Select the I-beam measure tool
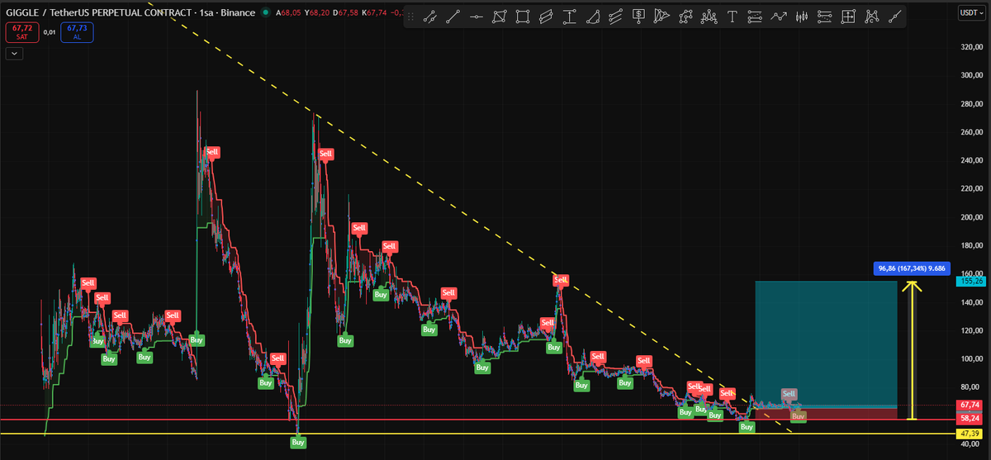This screenshot has width=991, height=460. coord(570,17)
